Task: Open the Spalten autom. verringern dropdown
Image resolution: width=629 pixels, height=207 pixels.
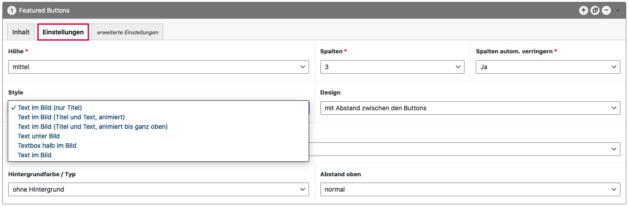Action: [x=547, y=67]
